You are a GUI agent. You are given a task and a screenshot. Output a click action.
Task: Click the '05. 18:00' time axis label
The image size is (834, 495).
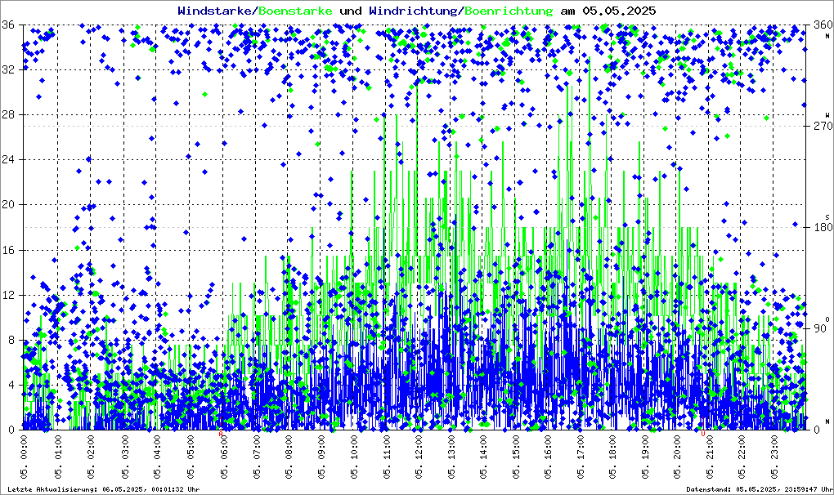[613, 456]
